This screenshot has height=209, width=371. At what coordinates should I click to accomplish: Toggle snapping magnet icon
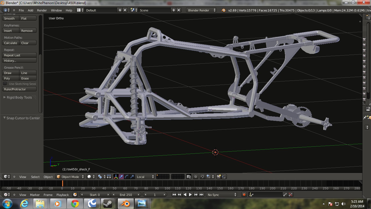click(202, 177)
